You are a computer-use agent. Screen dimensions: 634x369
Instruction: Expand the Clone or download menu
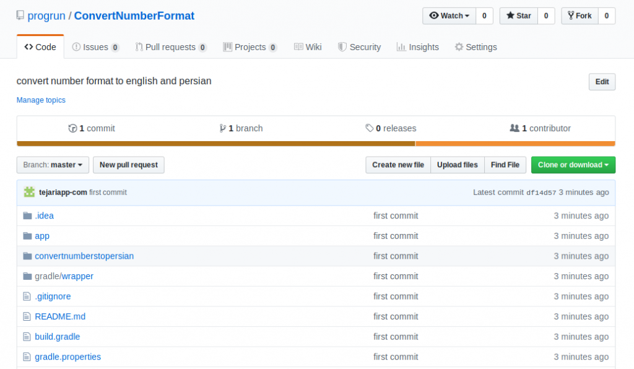(x=573, y=165)
